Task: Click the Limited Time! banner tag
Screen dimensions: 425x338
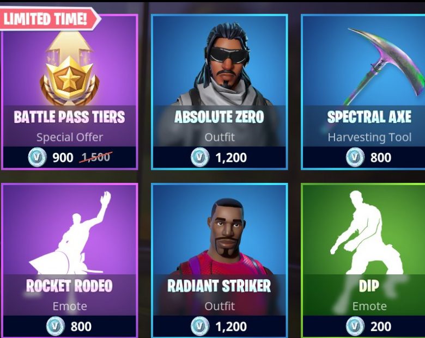Action: pyautogui.click(x=50, y=19)
